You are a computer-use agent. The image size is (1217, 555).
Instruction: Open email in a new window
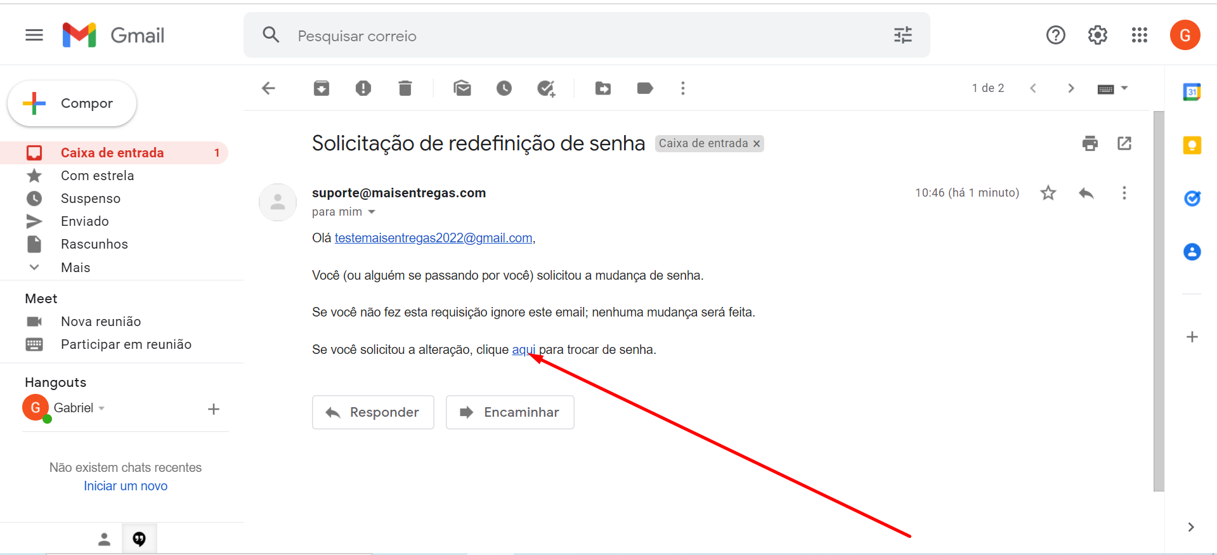pos(1124,143)
